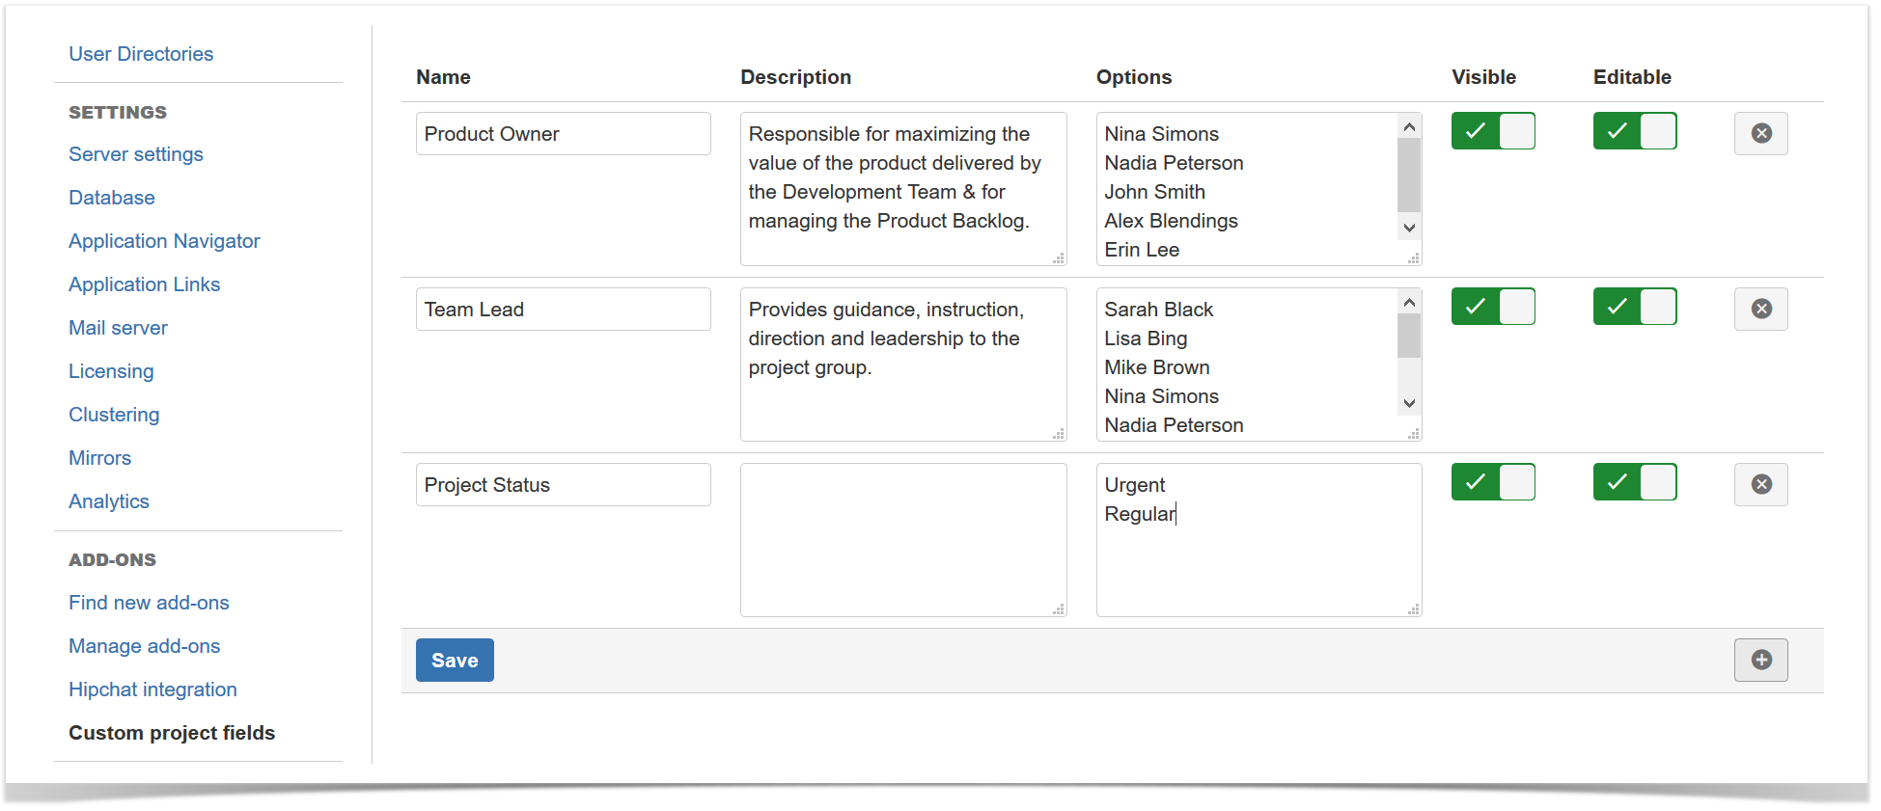
Task: Toggle Visible for Product Owner
Action: tap(1493, 131)
